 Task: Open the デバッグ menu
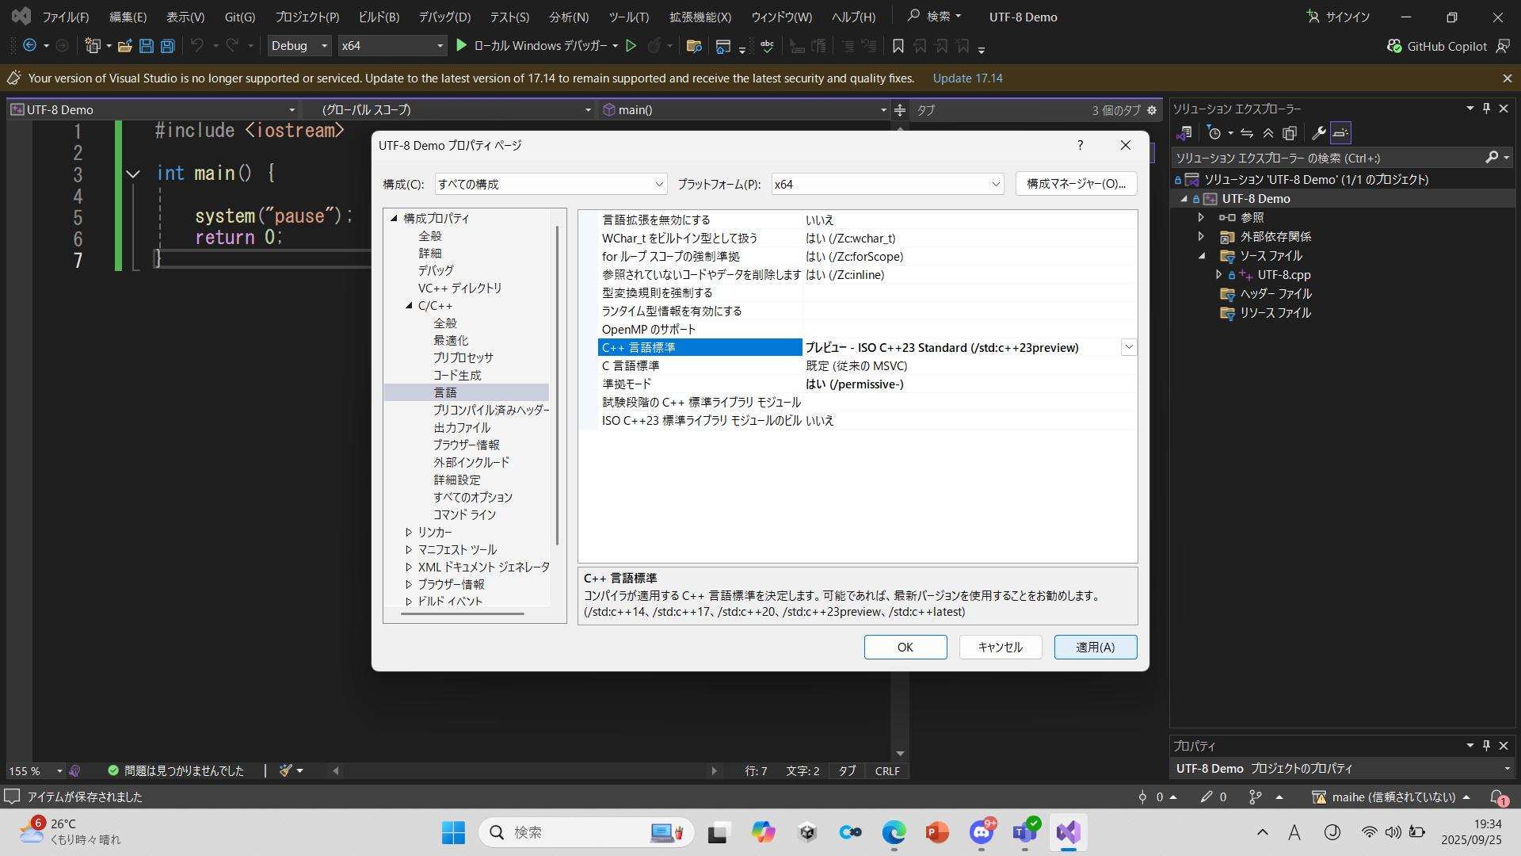click(444, 16)
